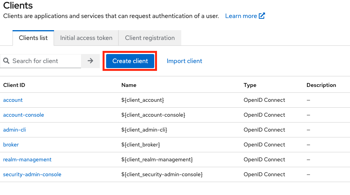The width and height of the screenshot is (350, 195).
Task: Click the external link icon beside Learn more
Action: (262, 16)
